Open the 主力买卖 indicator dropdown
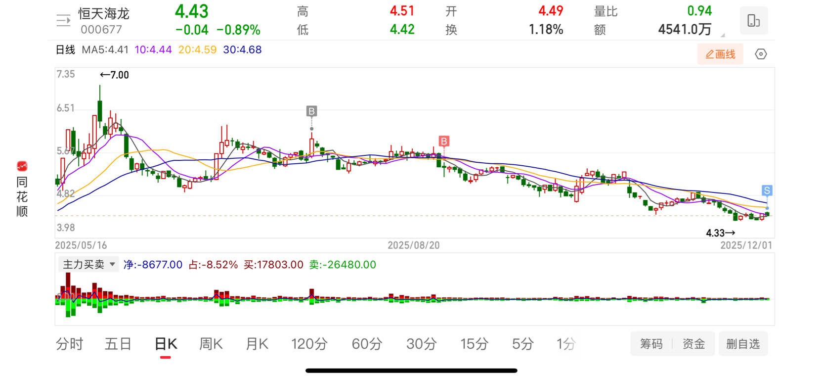The image size is (823, 380). pos(88,265)
